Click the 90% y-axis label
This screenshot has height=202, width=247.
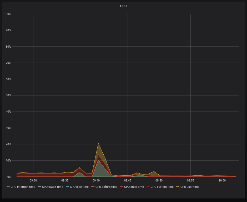(x=8, y=30)
